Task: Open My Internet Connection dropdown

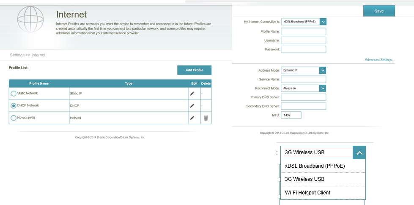Action: (x=304, y=22)
